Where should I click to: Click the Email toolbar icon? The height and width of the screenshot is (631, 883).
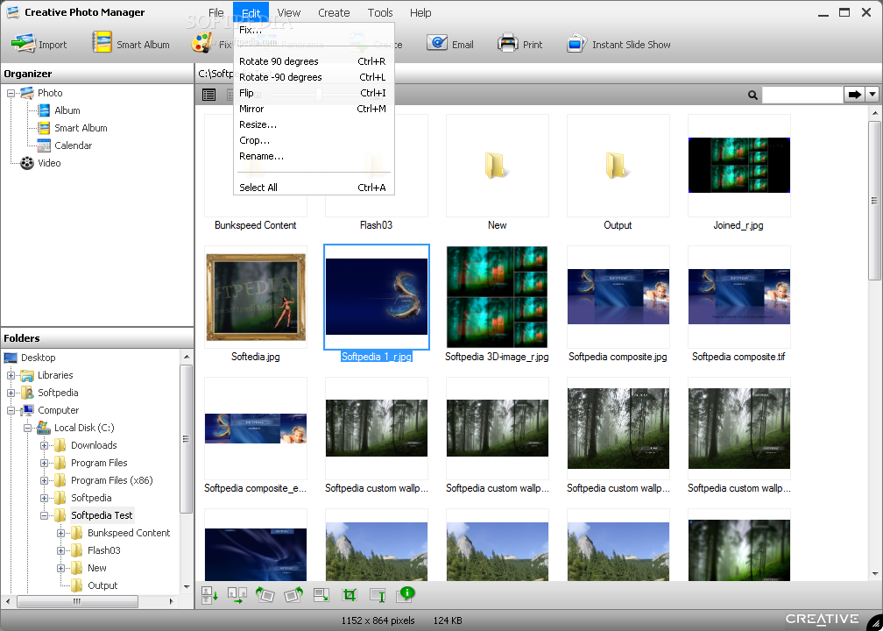437,44
